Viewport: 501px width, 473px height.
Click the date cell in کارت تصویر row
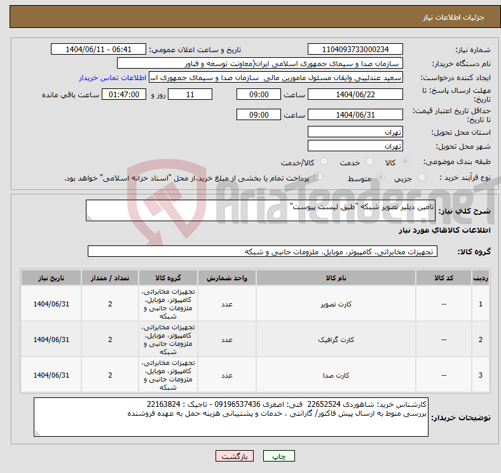pyautogui.click(x=51, y=304)
